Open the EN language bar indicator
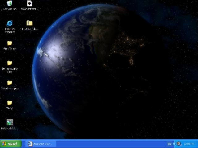This screenshot has width=198, height=148. tap(170, 144)
